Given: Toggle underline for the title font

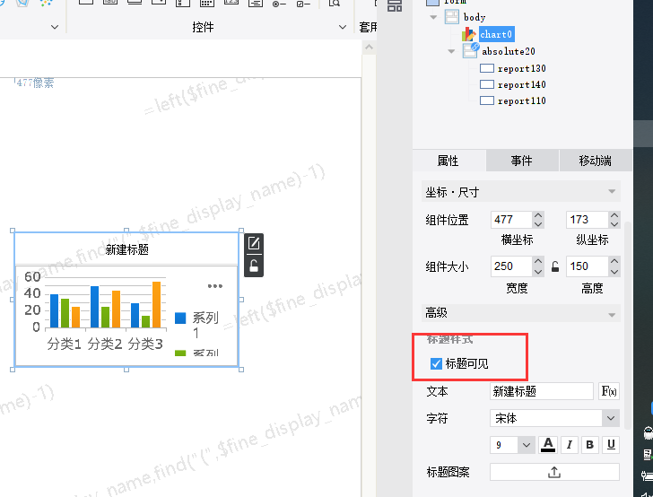Looking at the screenshot, I should (x=611, y=445).
